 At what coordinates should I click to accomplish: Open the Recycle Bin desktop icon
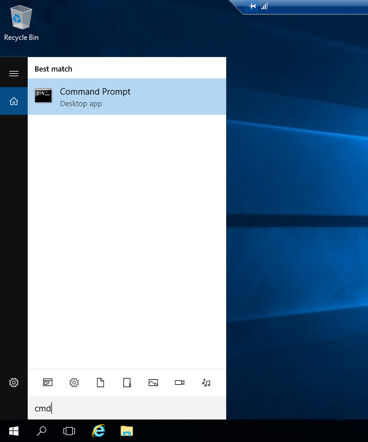(21, 23)
